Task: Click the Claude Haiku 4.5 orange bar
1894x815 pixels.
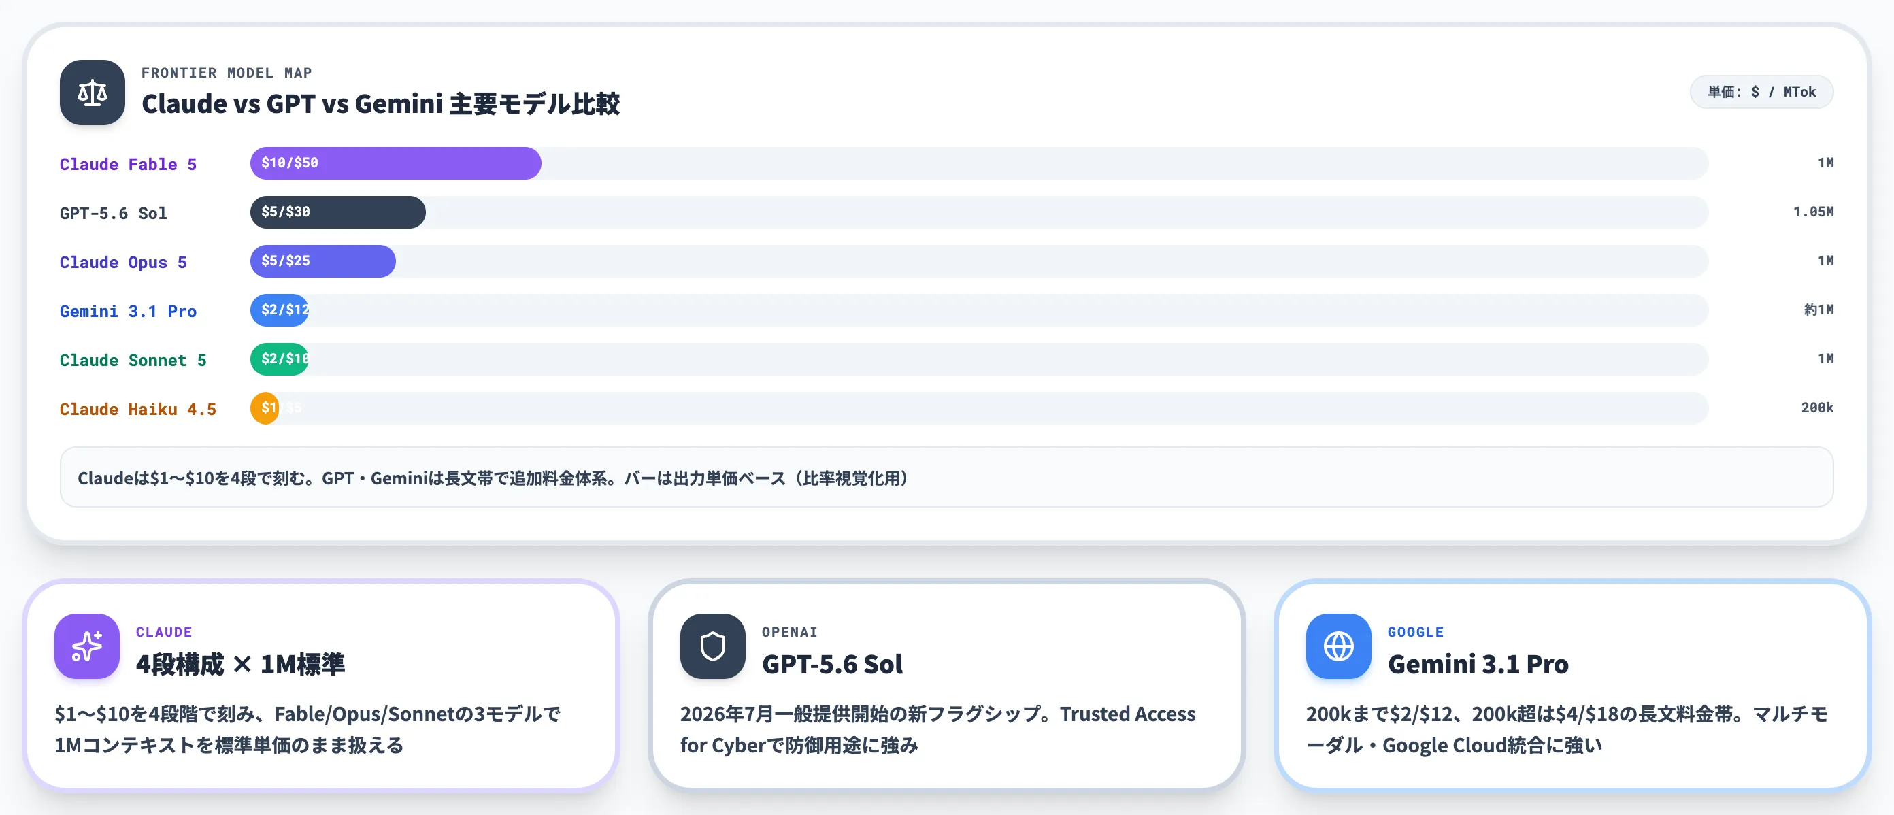Action: [265, 407]
